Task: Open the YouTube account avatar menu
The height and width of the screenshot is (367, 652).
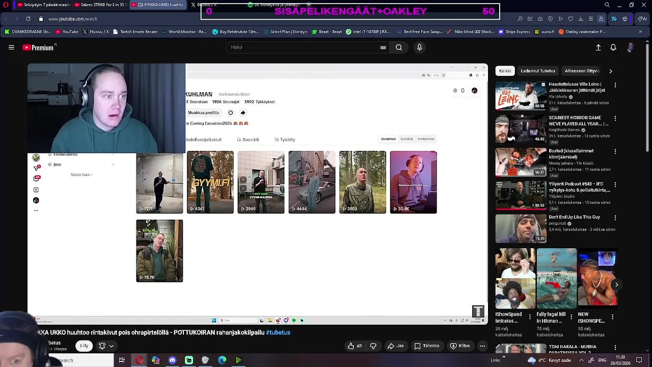Action: tap(631, 47)
